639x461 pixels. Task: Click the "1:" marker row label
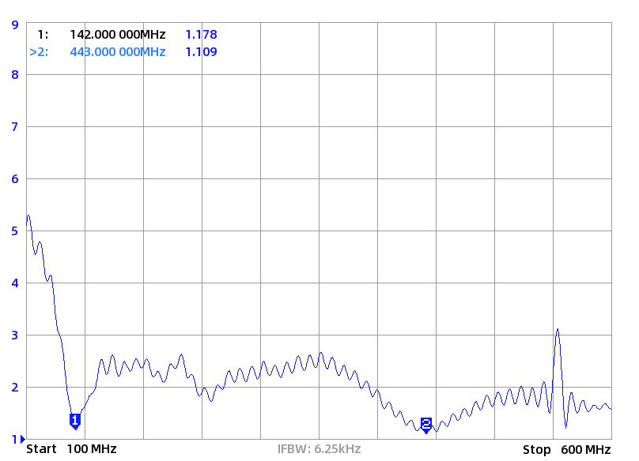[x=43, y=35]
